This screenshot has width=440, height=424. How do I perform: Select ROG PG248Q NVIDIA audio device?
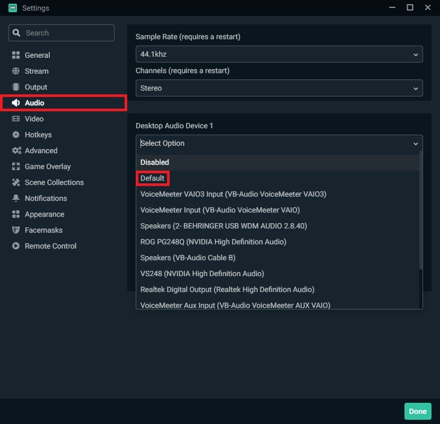[x=278, y=242]
